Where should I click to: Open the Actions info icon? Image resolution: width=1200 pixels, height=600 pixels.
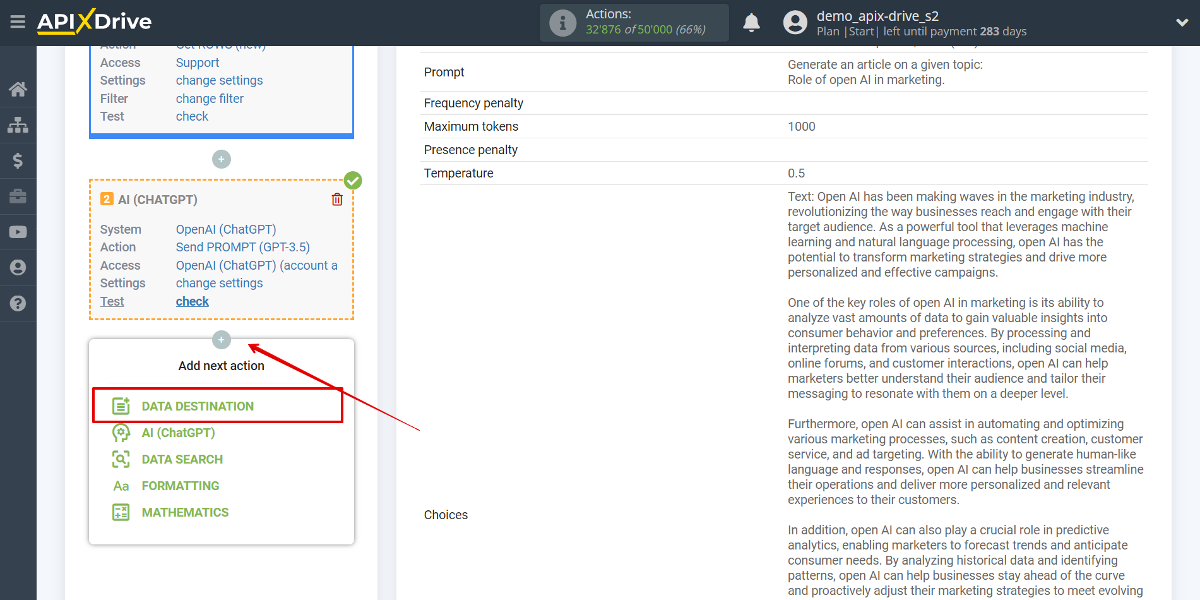point(562,23)
